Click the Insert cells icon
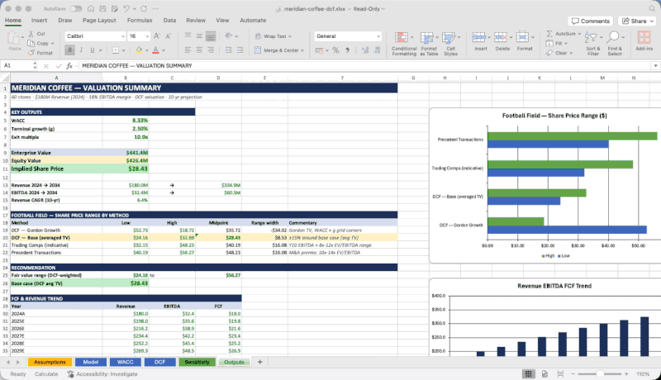This screenshot has height=380, width=661. pyautogui.click(x=478, y=37)
